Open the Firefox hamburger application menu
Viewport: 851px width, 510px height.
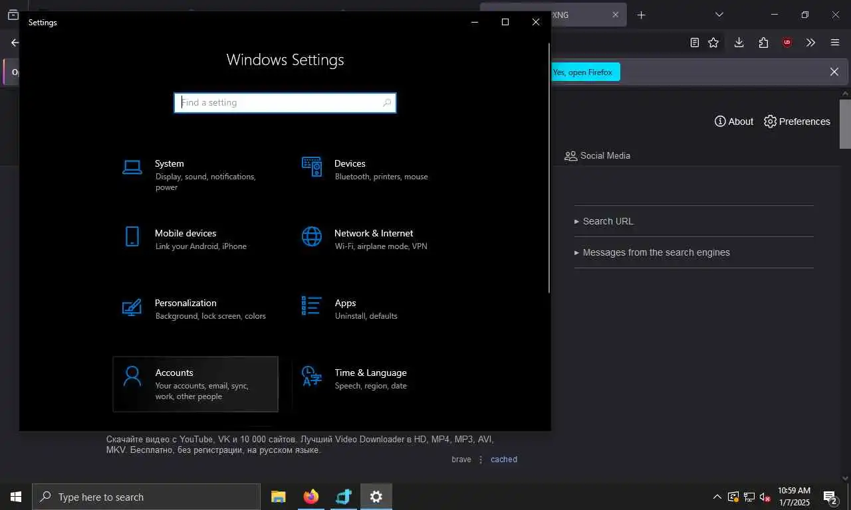pyautogui.click(x=835, y=42)
